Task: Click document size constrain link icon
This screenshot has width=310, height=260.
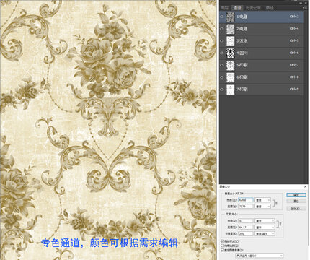Action: (280, 224)
